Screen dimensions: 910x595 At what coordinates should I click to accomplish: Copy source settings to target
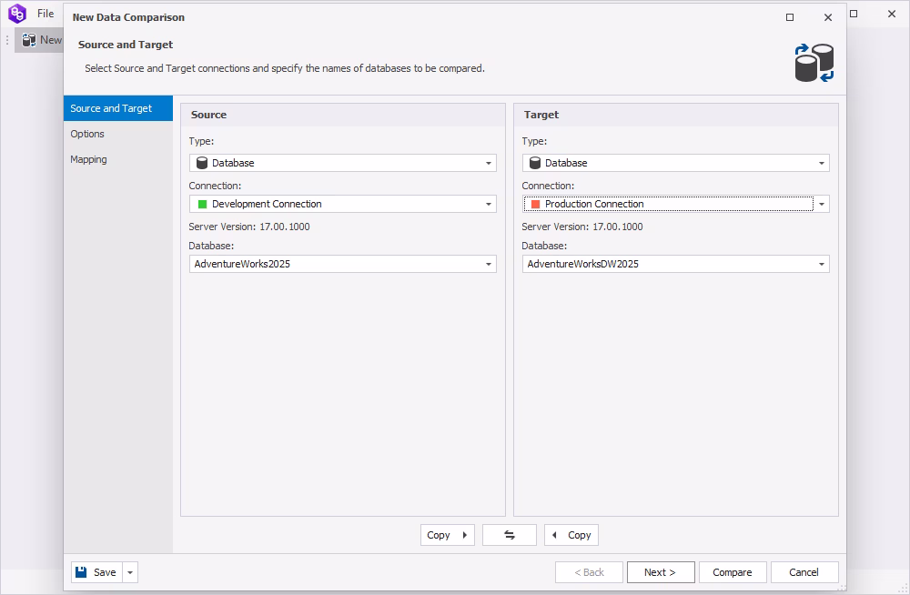[447, 535]
